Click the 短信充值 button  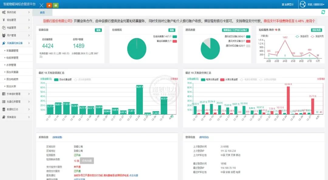click(316, 30)
